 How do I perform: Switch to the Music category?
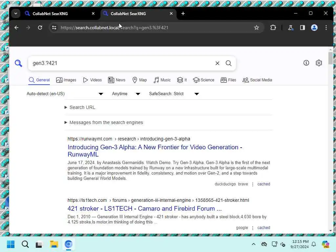pyautogui.click(x=162, y=80)
